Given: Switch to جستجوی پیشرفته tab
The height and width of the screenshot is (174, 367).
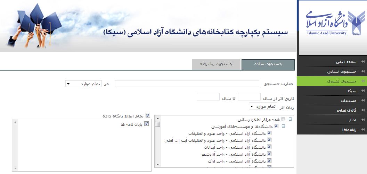Looking at the screenshot, I should click(216, 64).
